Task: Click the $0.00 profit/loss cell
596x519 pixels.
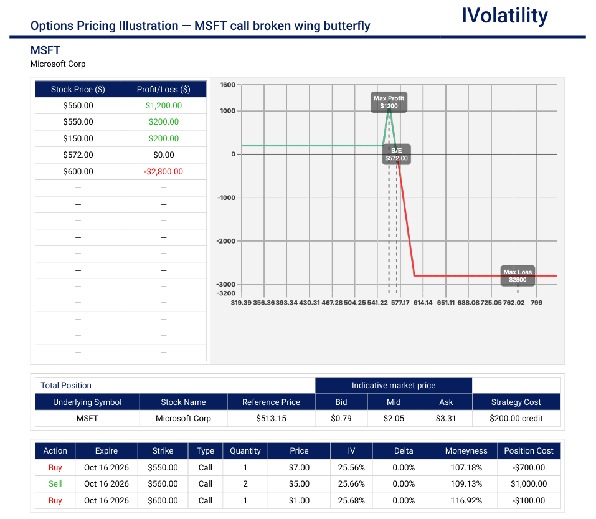Action: tap(164, 155)
